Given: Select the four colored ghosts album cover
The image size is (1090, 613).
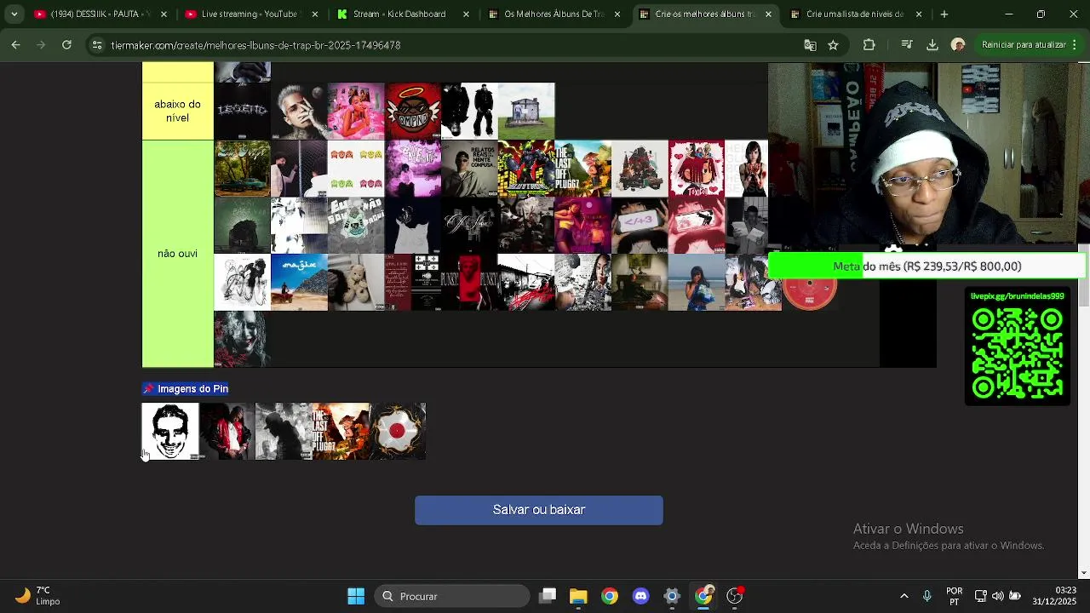Looking at the screenshot, I should point(356,169).
